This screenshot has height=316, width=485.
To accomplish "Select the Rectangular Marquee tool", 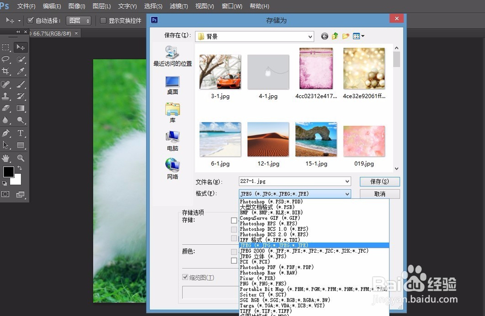I will [5, 47].
